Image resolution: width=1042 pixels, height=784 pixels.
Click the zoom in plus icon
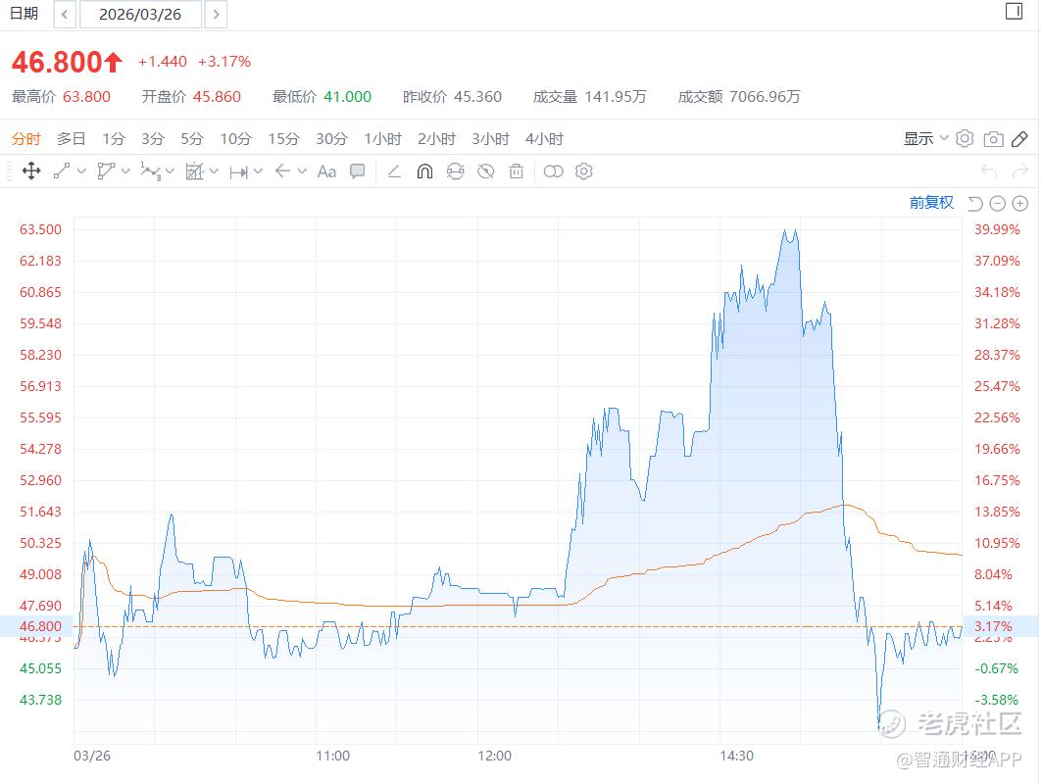pyautogui.click(x=1020, y=203)
